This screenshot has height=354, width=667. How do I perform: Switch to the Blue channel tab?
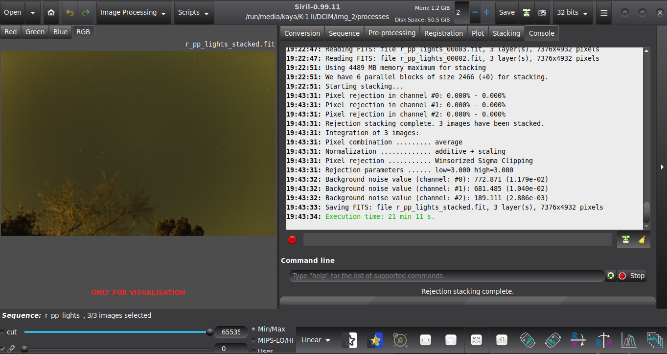coord(61,32)
